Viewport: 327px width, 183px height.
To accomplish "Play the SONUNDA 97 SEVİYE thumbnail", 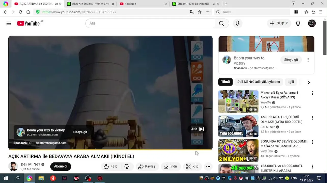I will [238, 150].
